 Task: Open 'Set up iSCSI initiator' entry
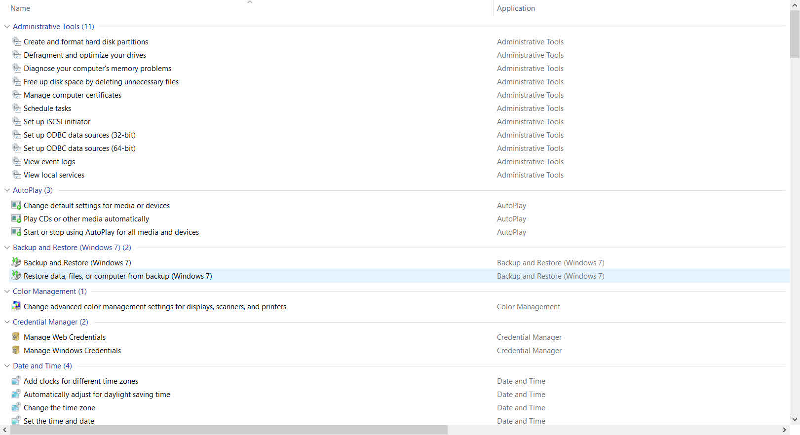[57, 122]
